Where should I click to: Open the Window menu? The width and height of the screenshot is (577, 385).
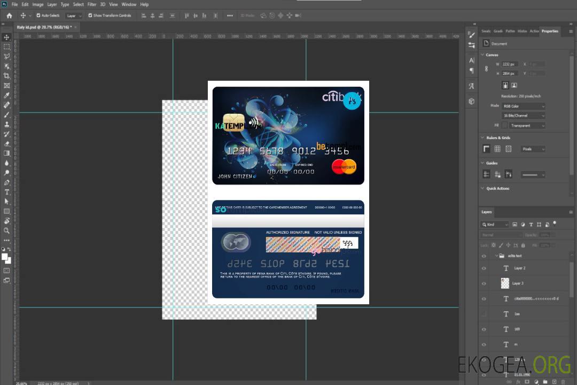click(129, 4)
